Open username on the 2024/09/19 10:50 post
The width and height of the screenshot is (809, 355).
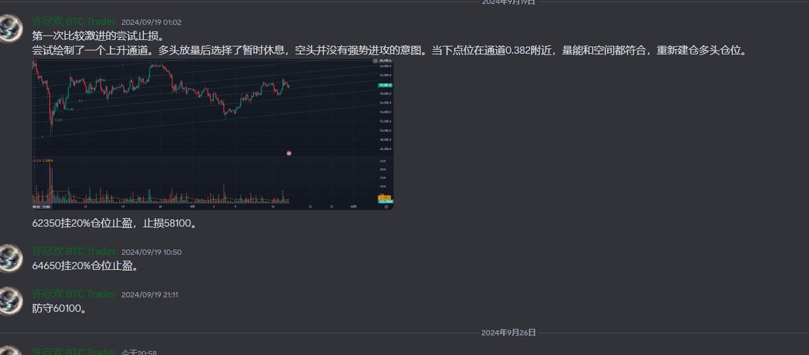tap(74, 252)
